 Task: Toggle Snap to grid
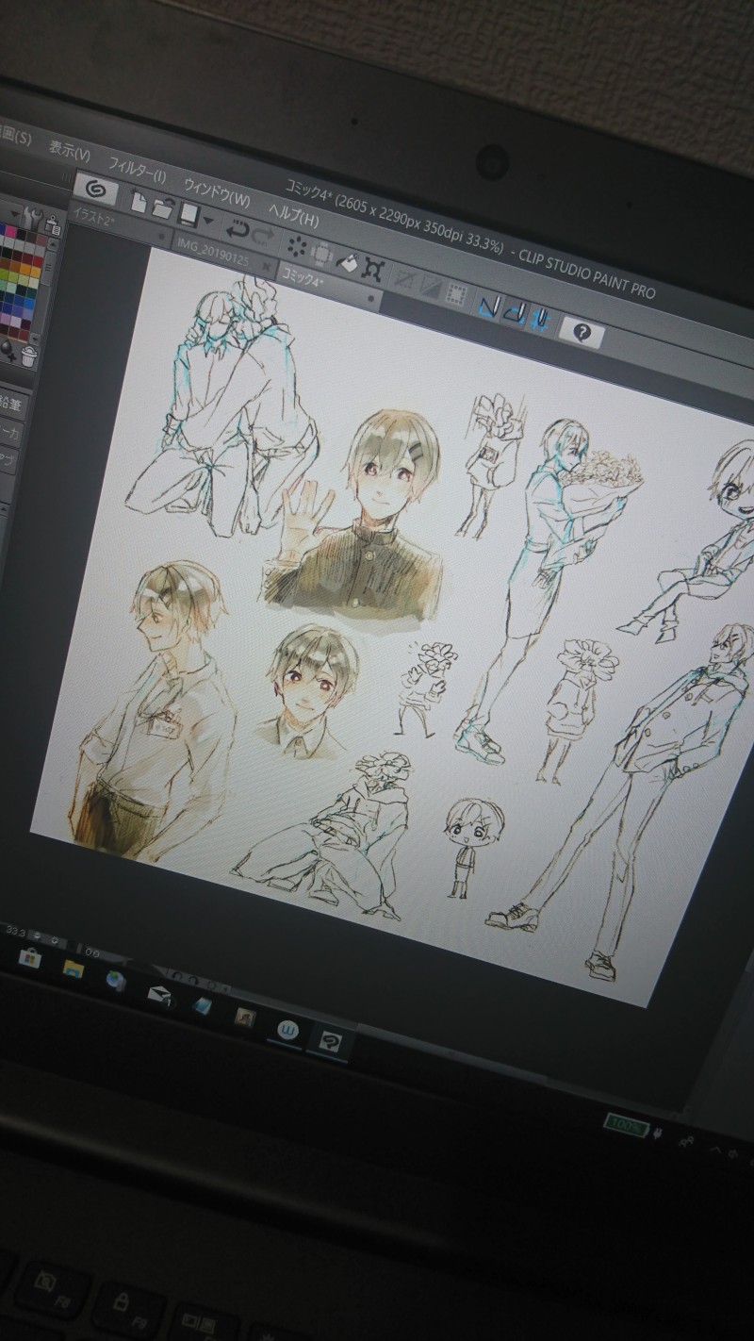541,320
